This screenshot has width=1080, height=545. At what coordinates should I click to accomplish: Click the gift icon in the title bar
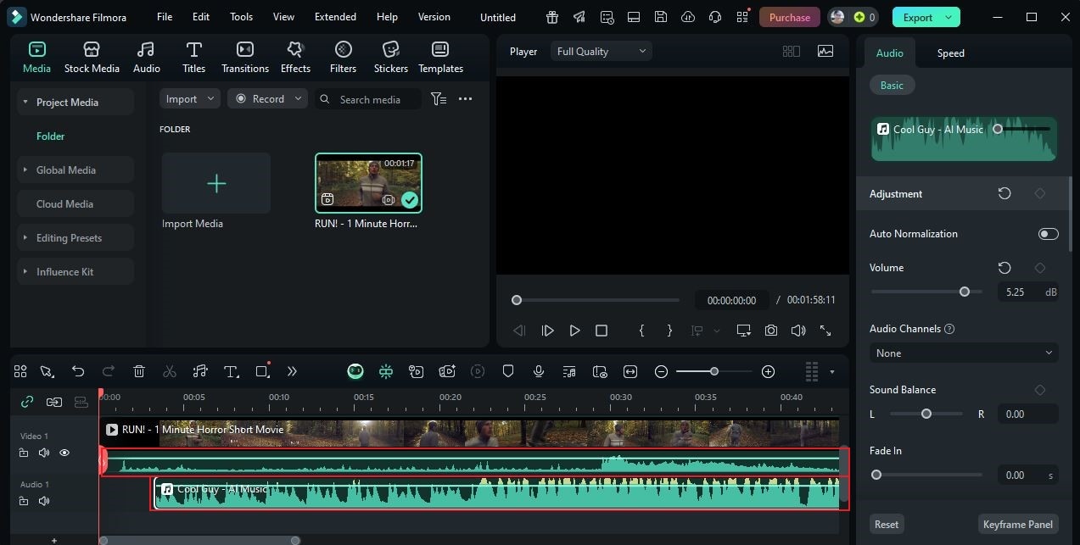(x=551, y=17)
